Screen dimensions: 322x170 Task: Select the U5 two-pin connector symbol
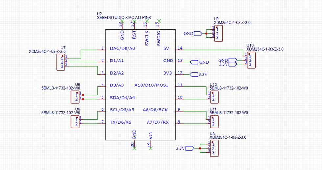tap(75, 97)
